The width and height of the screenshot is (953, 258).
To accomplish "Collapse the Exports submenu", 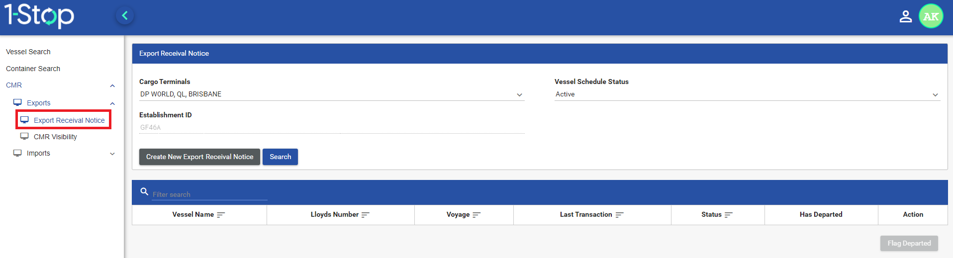I will [x=112, y=103].
